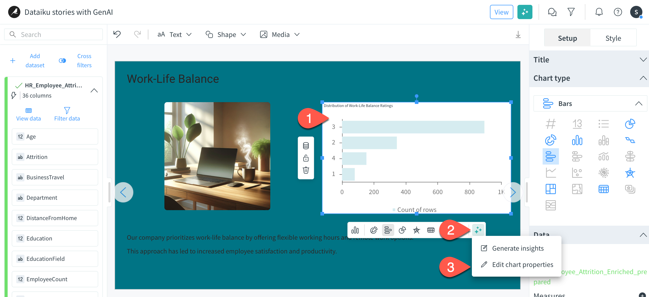This screenshot has height=297, width=649.
Task: Open the dataset icon beside the chart
Action: point(306,145)
